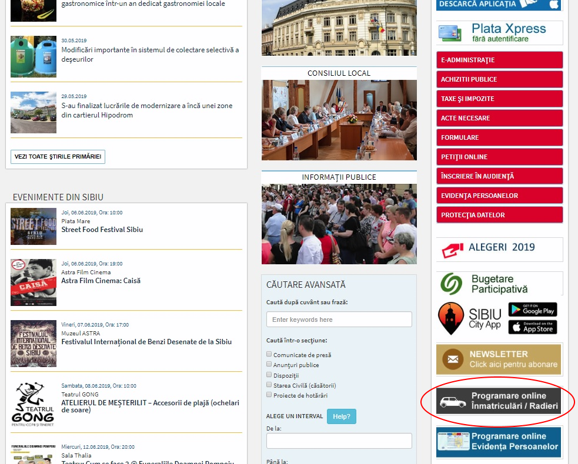The width and height of the screenshot is (578, 464).
Task: Open the Help popup for interval selection
Action: point(341,416)
